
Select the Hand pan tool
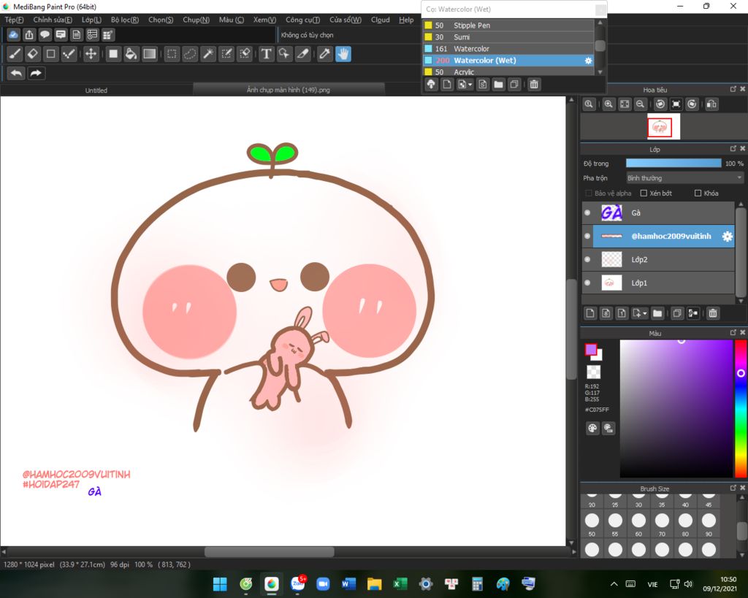coord(343,54)
